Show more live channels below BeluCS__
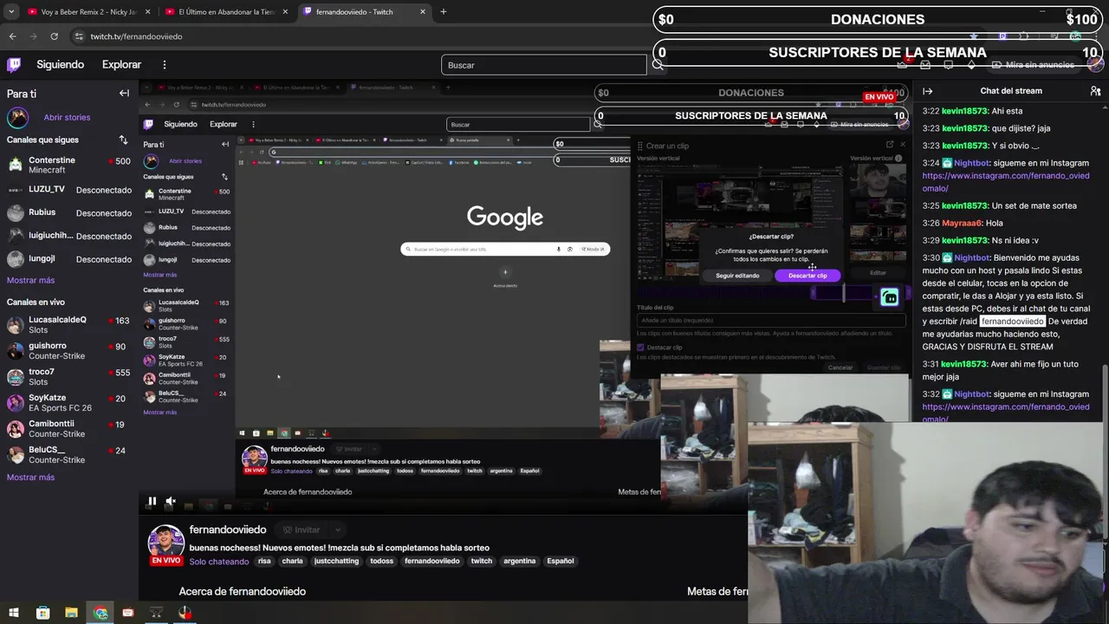This screenshot has width=1109, height=624. (30, 478)
